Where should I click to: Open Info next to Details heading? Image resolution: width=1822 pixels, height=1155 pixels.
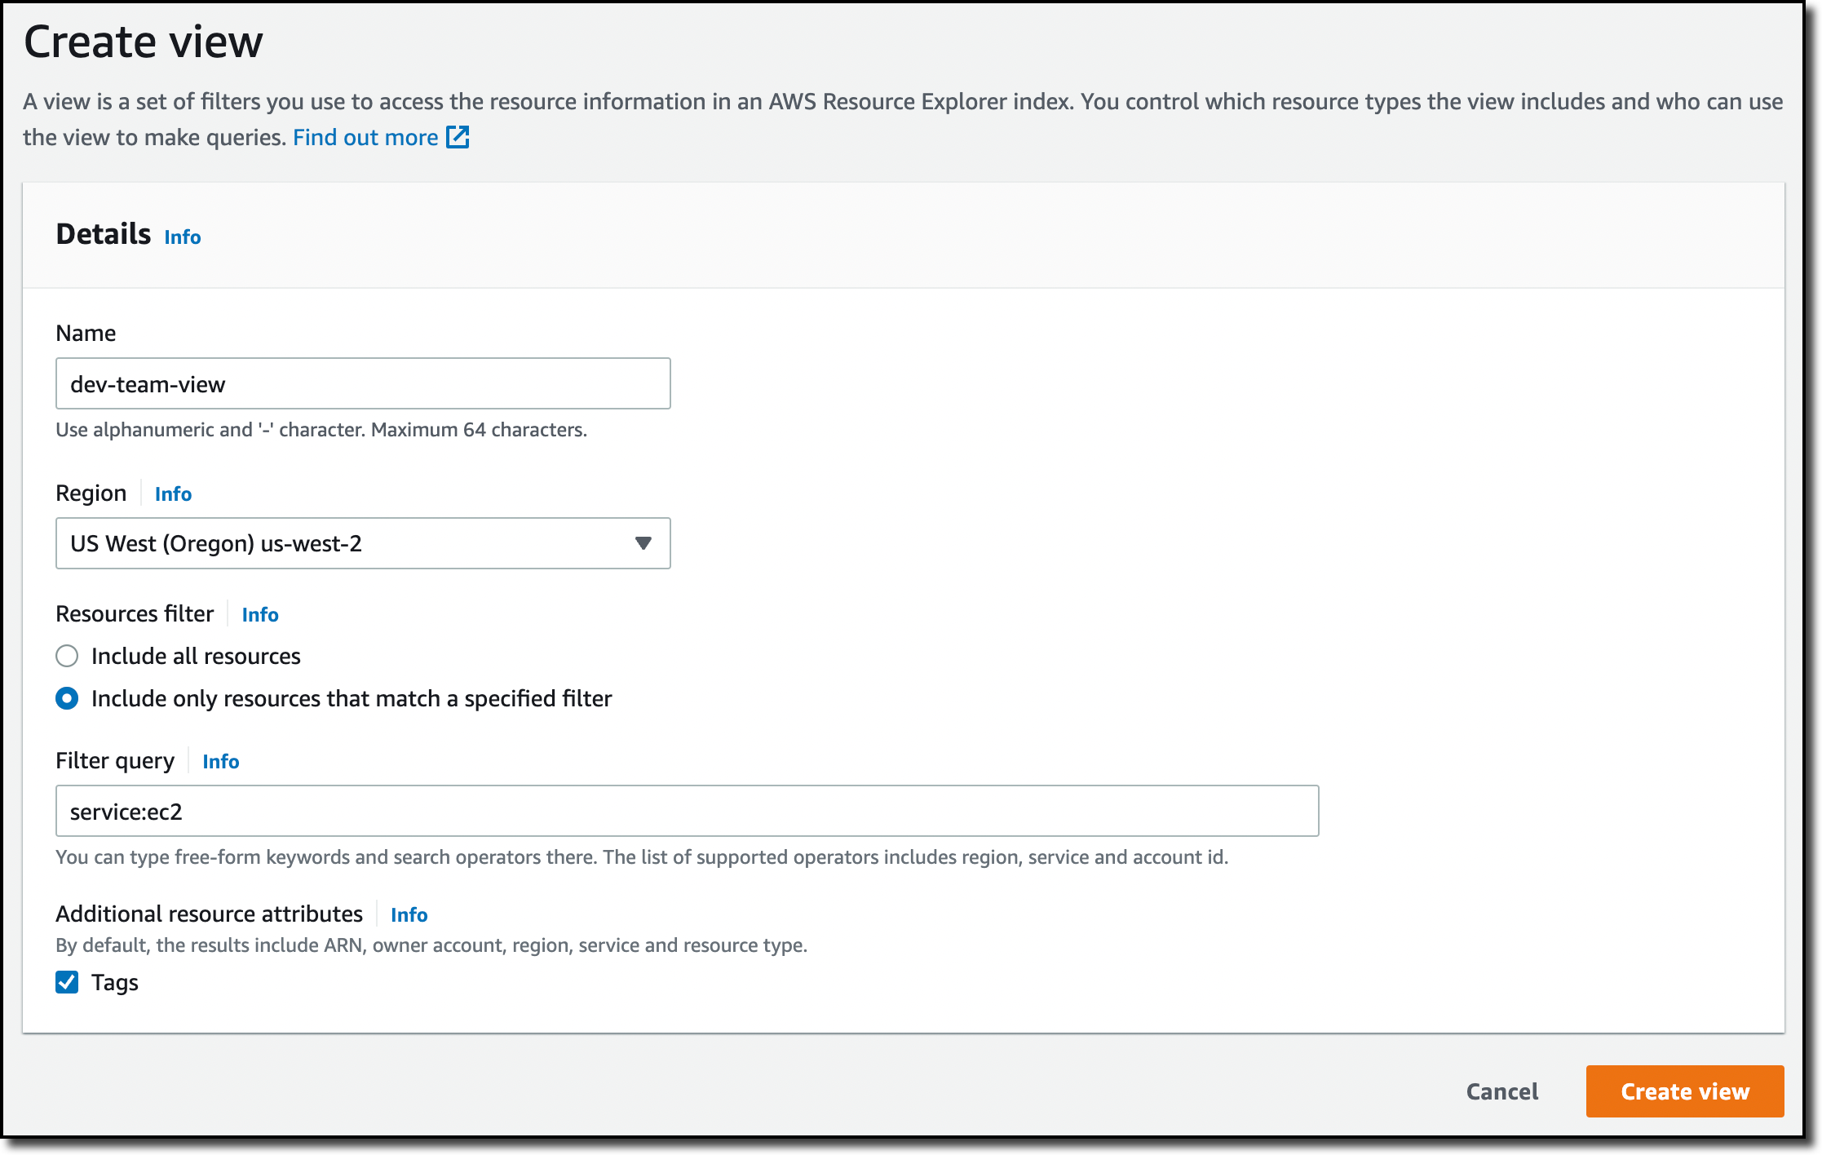(182, 237)
